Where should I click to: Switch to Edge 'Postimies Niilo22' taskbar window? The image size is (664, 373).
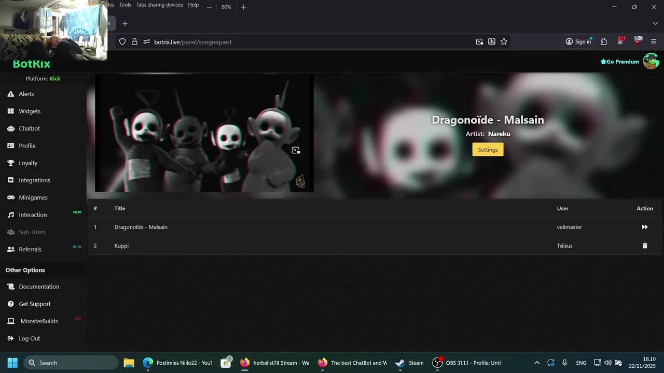[178, 363]
